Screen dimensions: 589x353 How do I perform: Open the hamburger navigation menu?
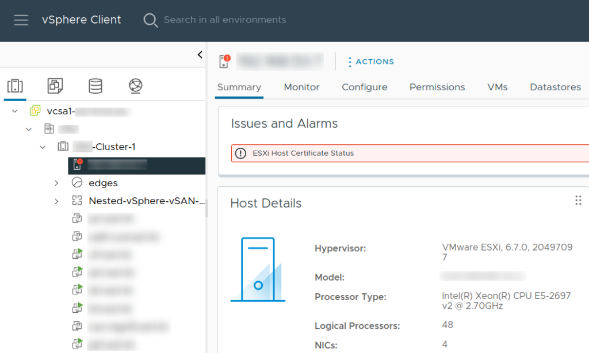pos(21,20)
